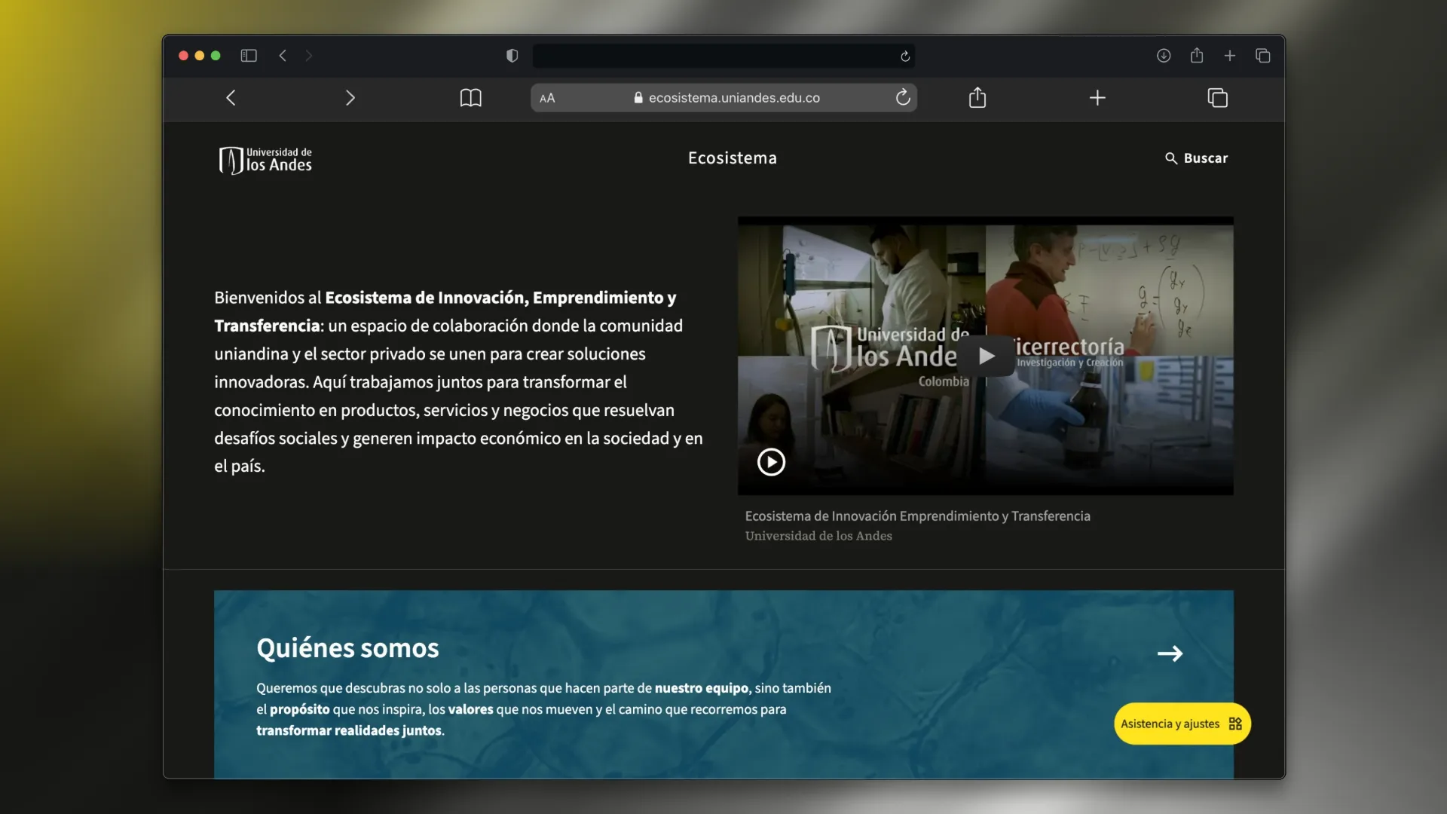This screenshot has width=1447, height=814.
Task: Click the Universidad de los Andes video credit
Action: 818,536
